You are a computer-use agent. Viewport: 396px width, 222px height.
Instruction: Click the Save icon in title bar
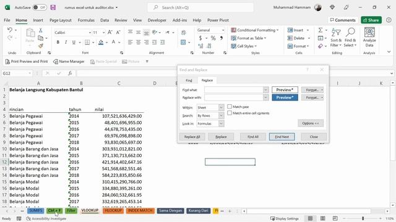pos(53,7)
